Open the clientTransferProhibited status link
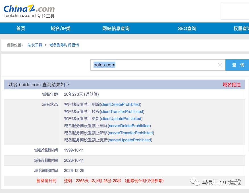249x193 pixels. pyautogui.click(x=122, y=112)
